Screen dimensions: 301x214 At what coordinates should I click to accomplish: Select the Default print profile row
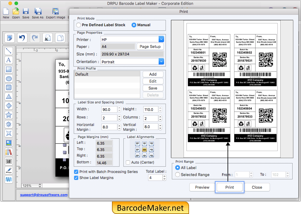[x=107, y=74]
